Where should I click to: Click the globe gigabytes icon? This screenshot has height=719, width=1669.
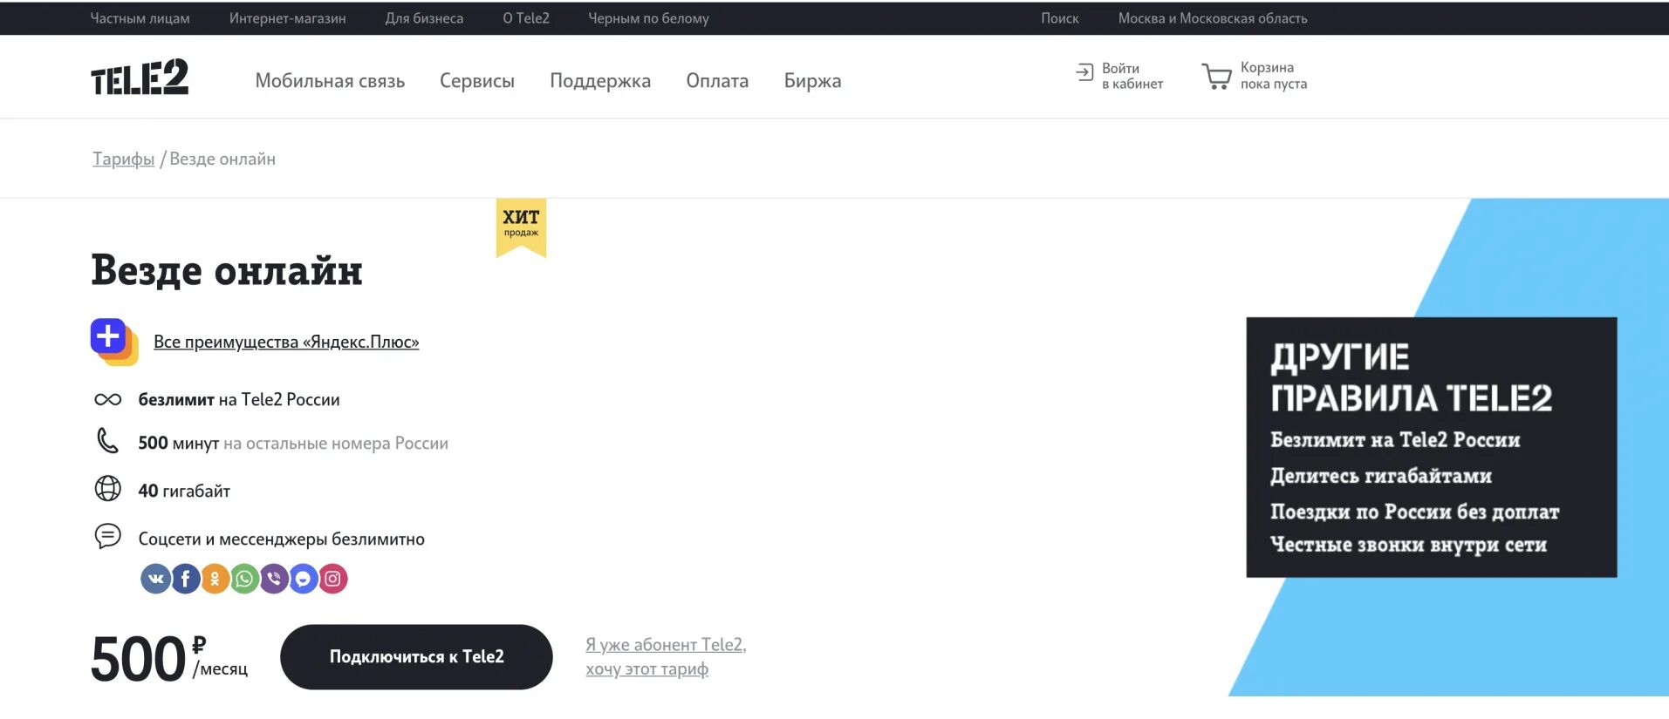107,488
